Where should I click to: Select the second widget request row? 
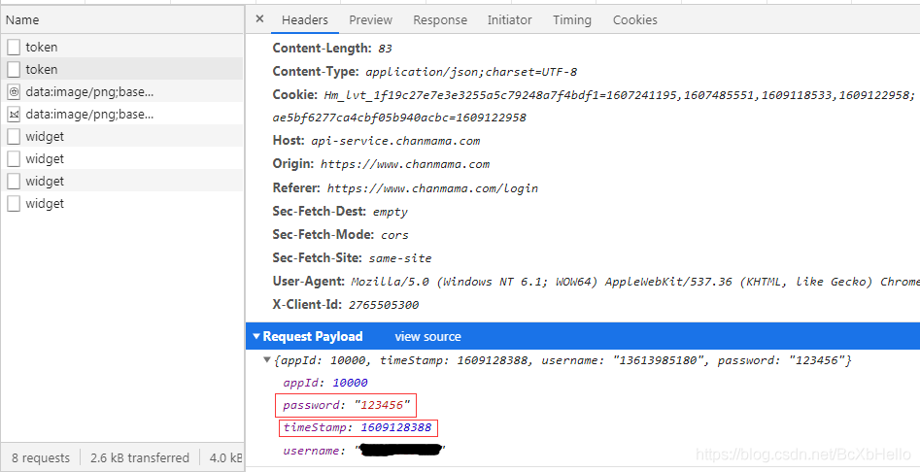coord(122,159)
